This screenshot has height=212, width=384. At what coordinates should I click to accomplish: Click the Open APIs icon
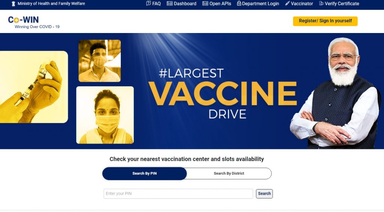tap(205, 3)
